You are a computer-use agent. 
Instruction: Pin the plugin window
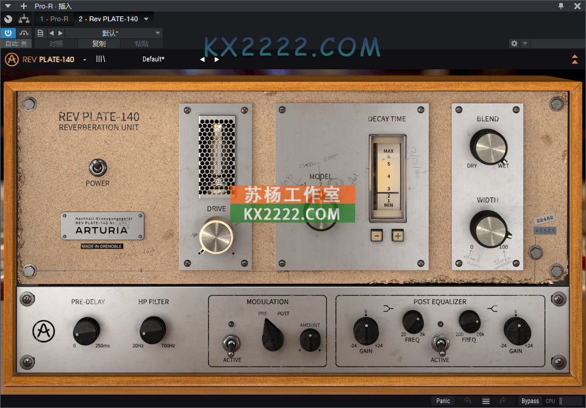[x=561, y=6]
